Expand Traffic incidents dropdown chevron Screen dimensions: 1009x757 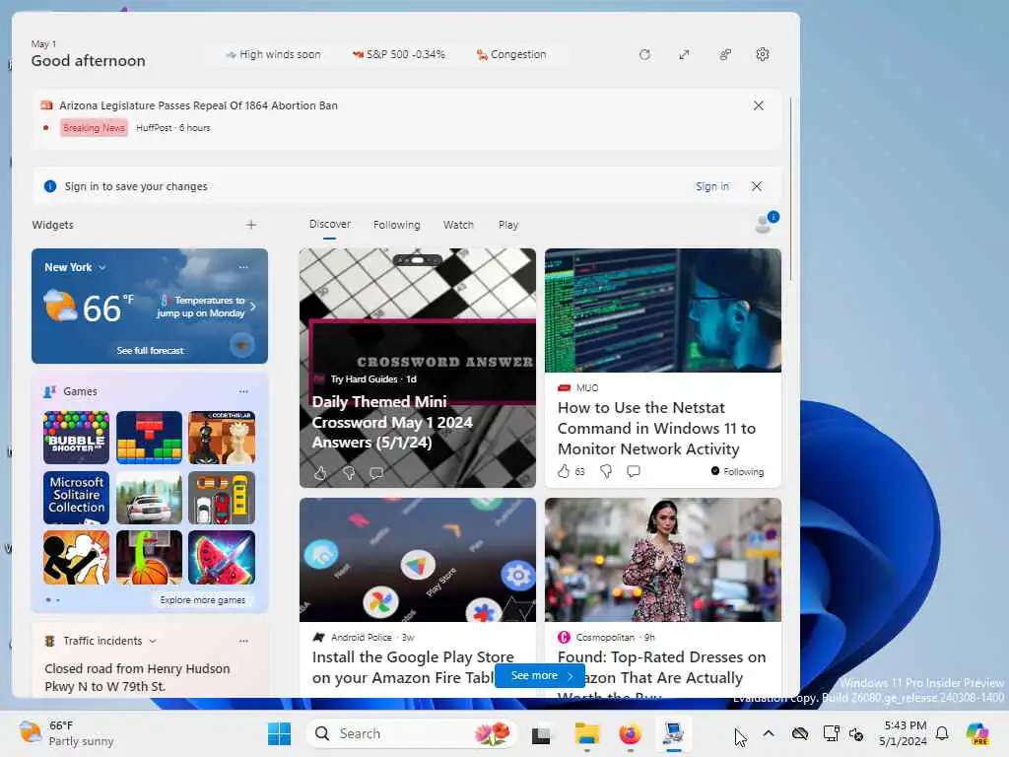(x=153, y=641)
